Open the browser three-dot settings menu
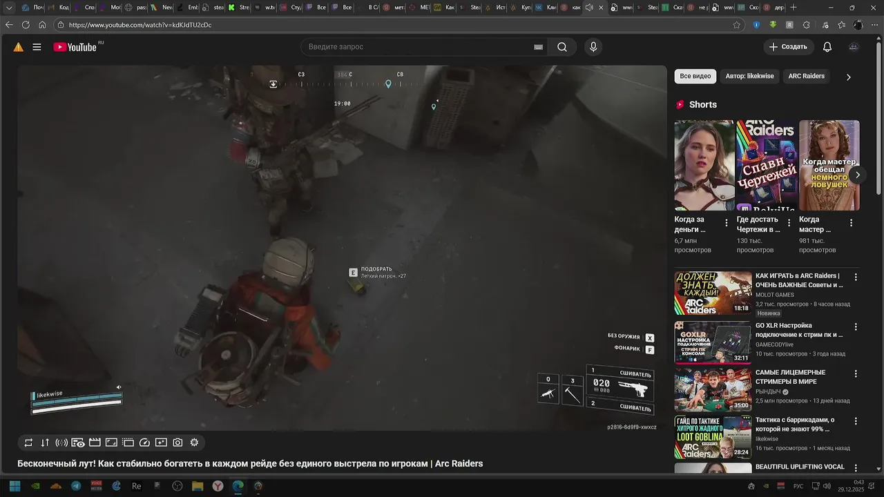 pos(874,25)
